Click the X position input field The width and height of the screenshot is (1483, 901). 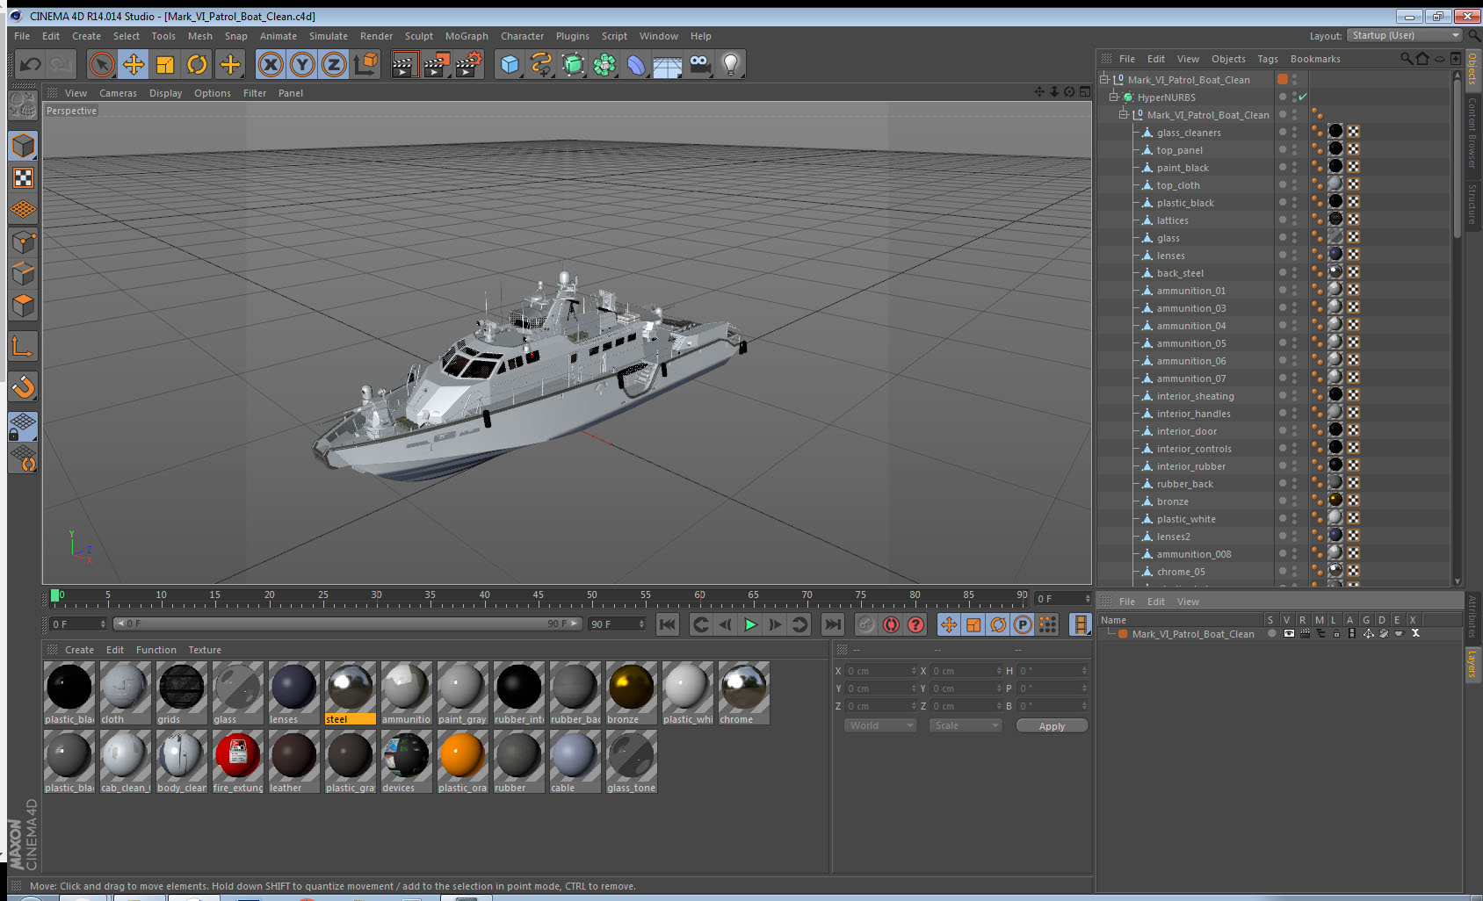tap(881, 671)
